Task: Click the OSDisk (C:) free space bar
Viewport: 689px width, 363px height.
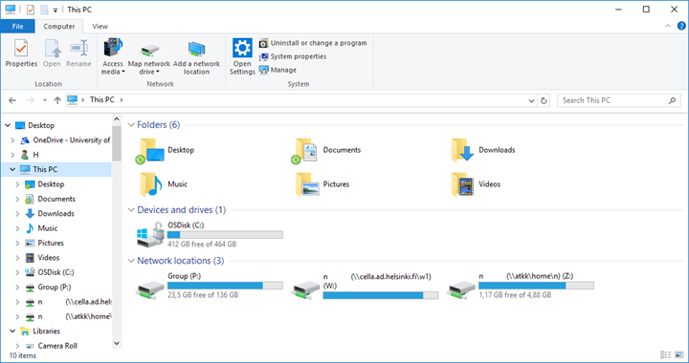Action: coord(225,235)
